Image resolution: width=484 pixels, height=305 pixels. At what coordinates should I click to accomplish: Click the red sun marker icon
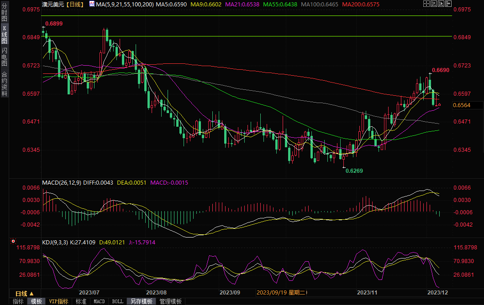[13, 241]
